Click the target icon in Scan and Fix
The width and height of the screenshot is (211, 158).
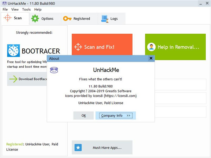click(x=78, y=47)
